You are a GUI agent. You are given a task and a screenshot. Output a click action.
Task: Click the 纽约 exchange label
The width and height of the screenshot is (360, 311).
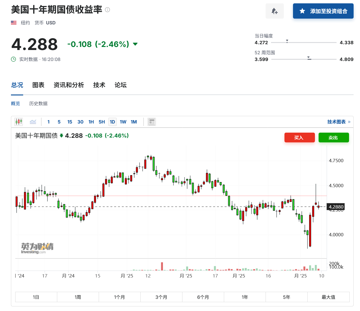point(25,23)
